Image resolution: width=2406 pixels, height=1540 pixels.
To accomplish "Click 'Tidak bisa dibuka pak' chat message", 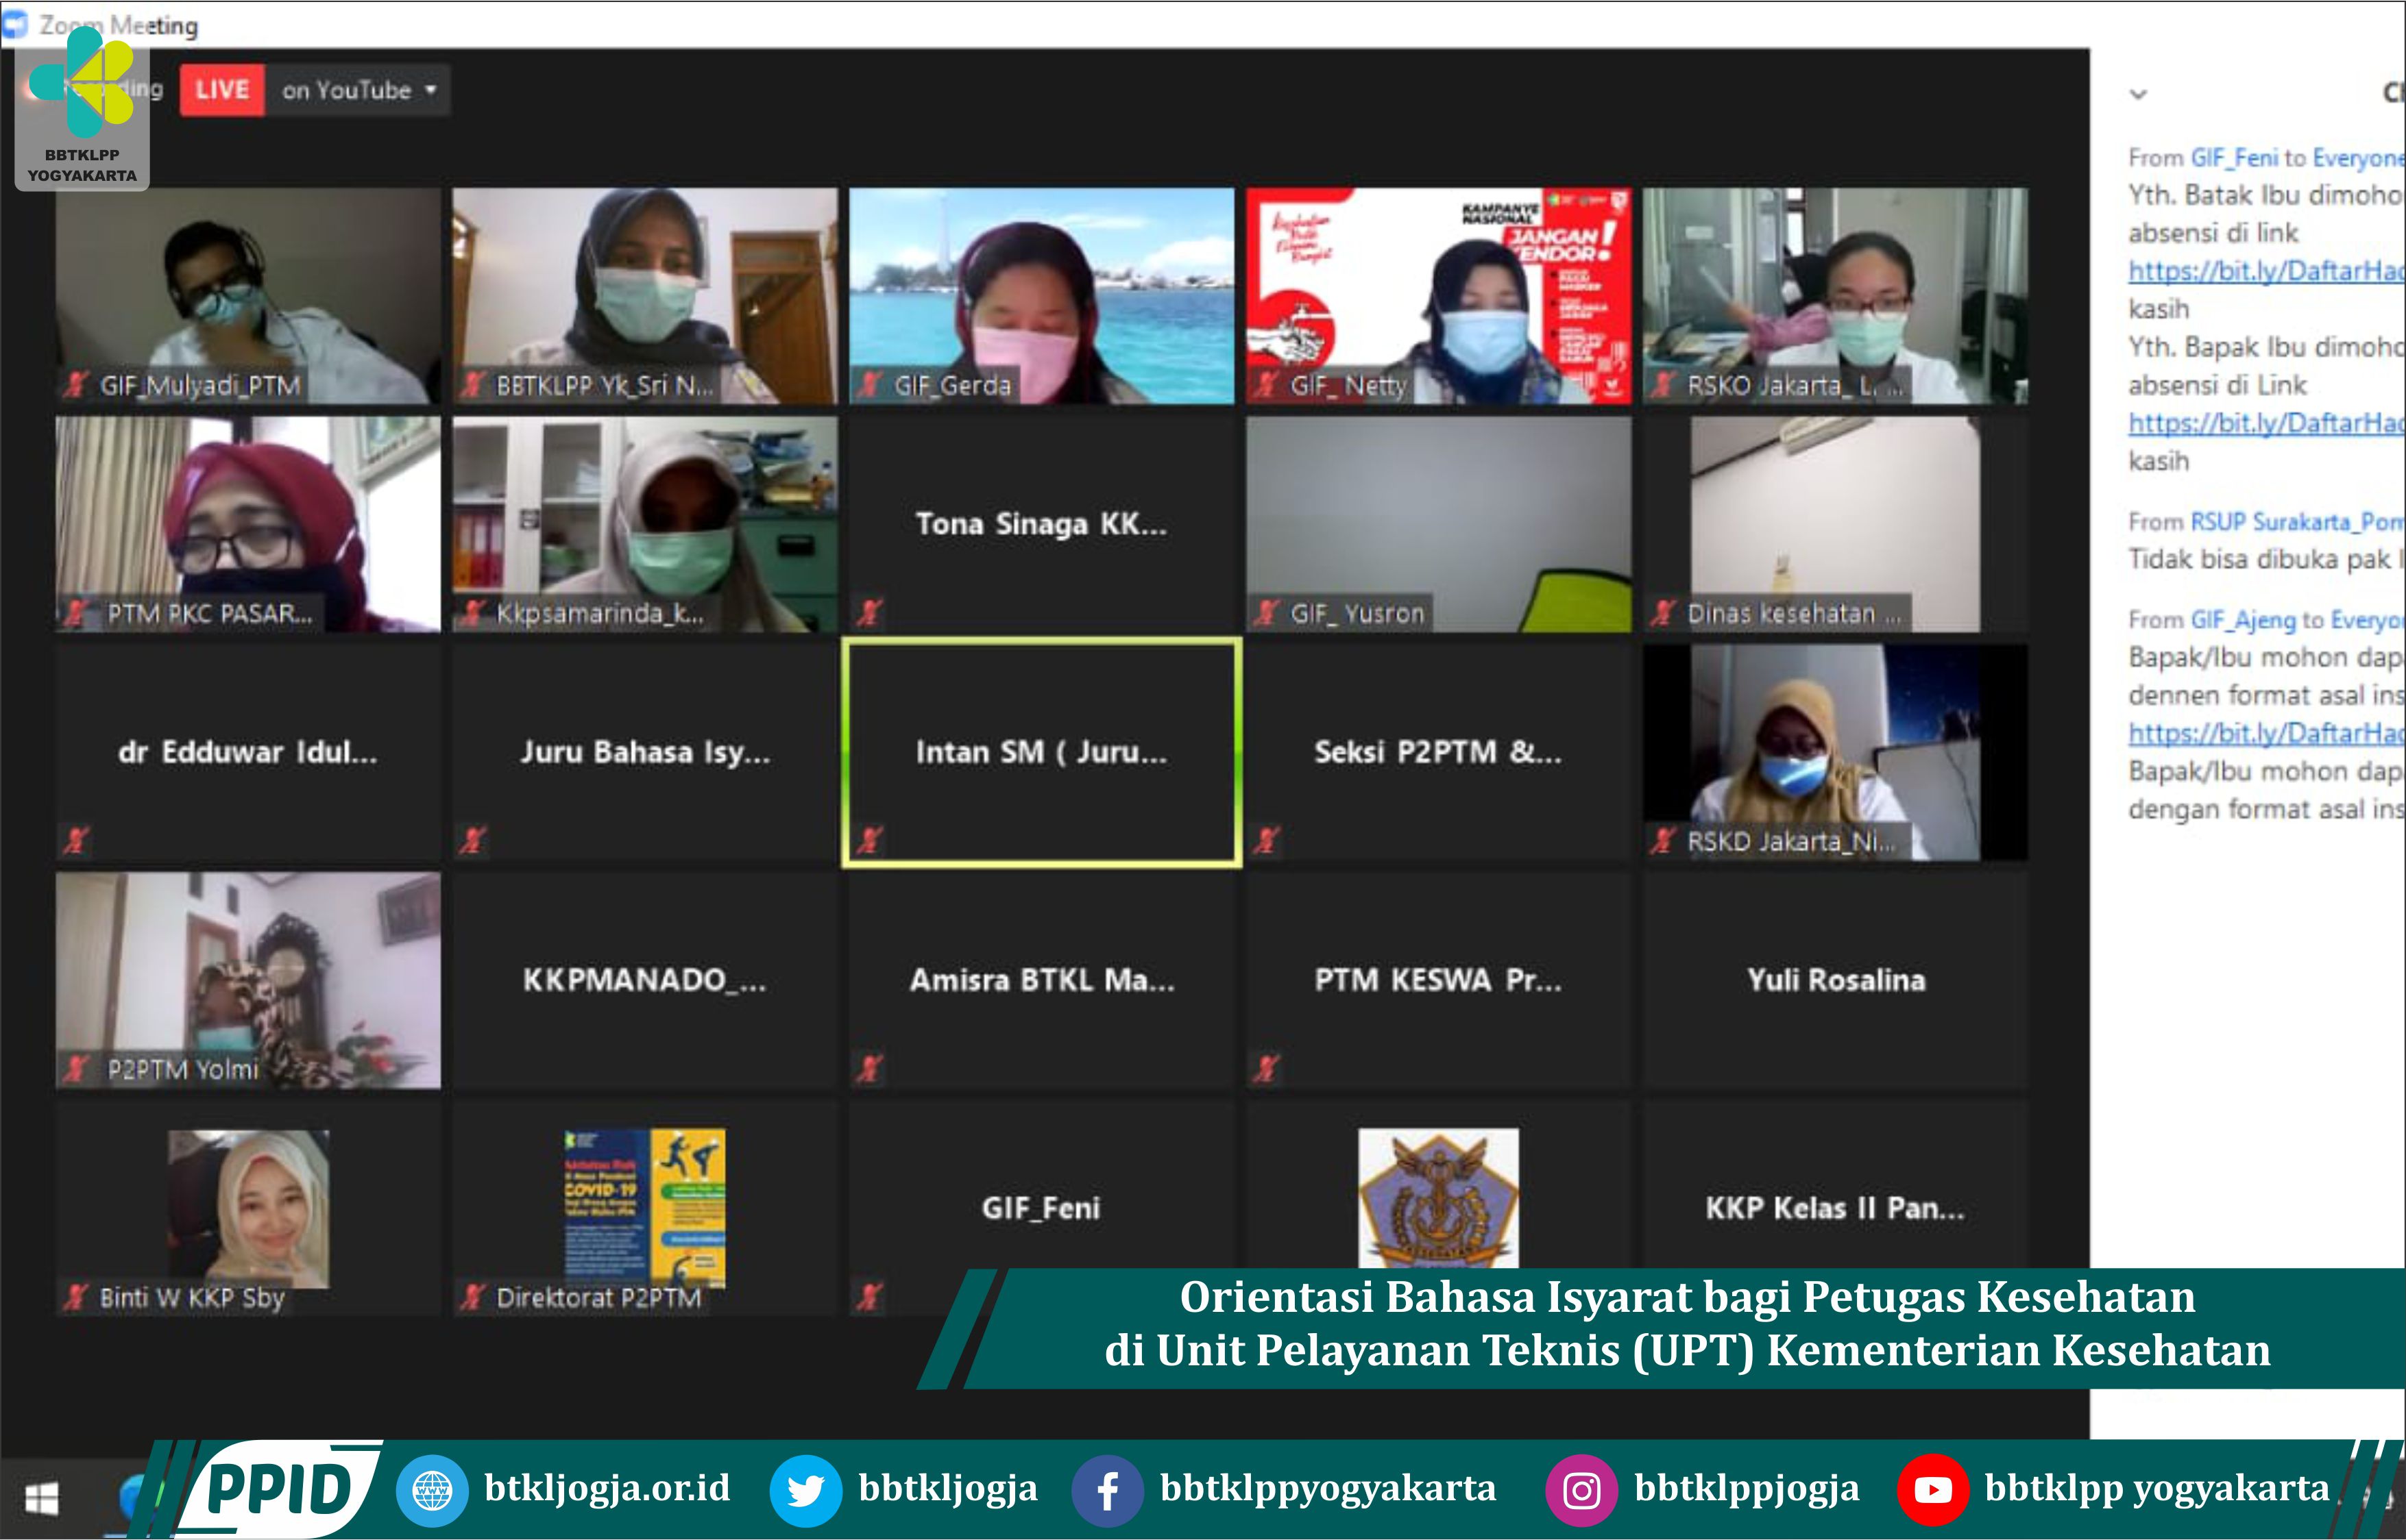I will click(x=2266, y=559).
